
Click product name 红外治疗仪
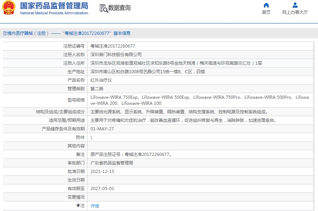pyautogui.click(x=101, y=80)
